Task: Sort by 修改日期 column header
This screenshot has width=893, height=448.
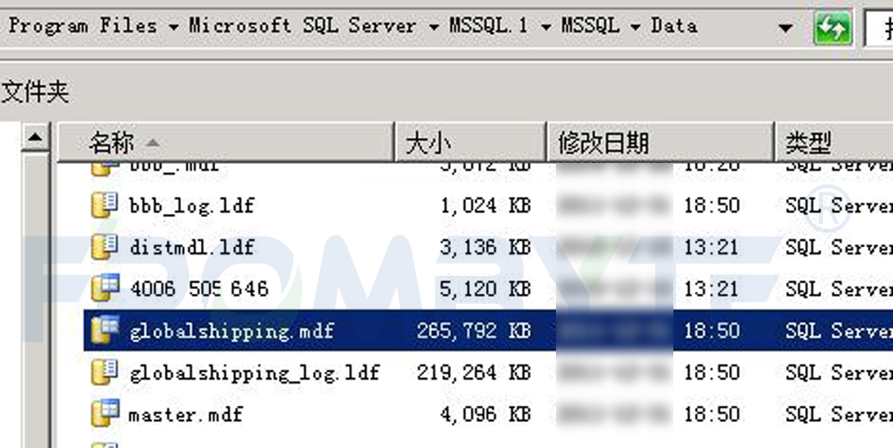Action: click(x=661, y=142)
